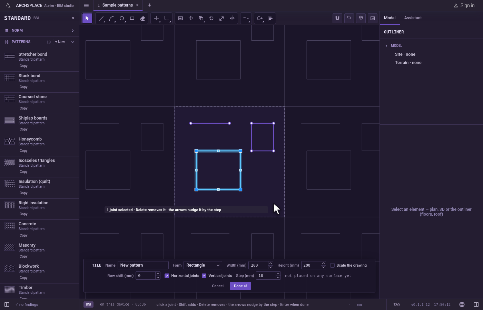Decrease the Step value with stepper

[278, 278]
